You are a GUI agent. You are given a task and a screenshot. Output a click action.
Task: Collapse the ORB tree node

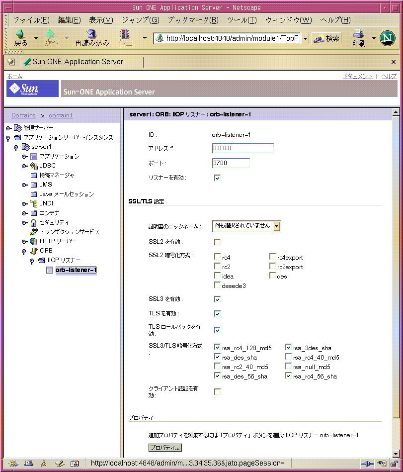point(24,251)
